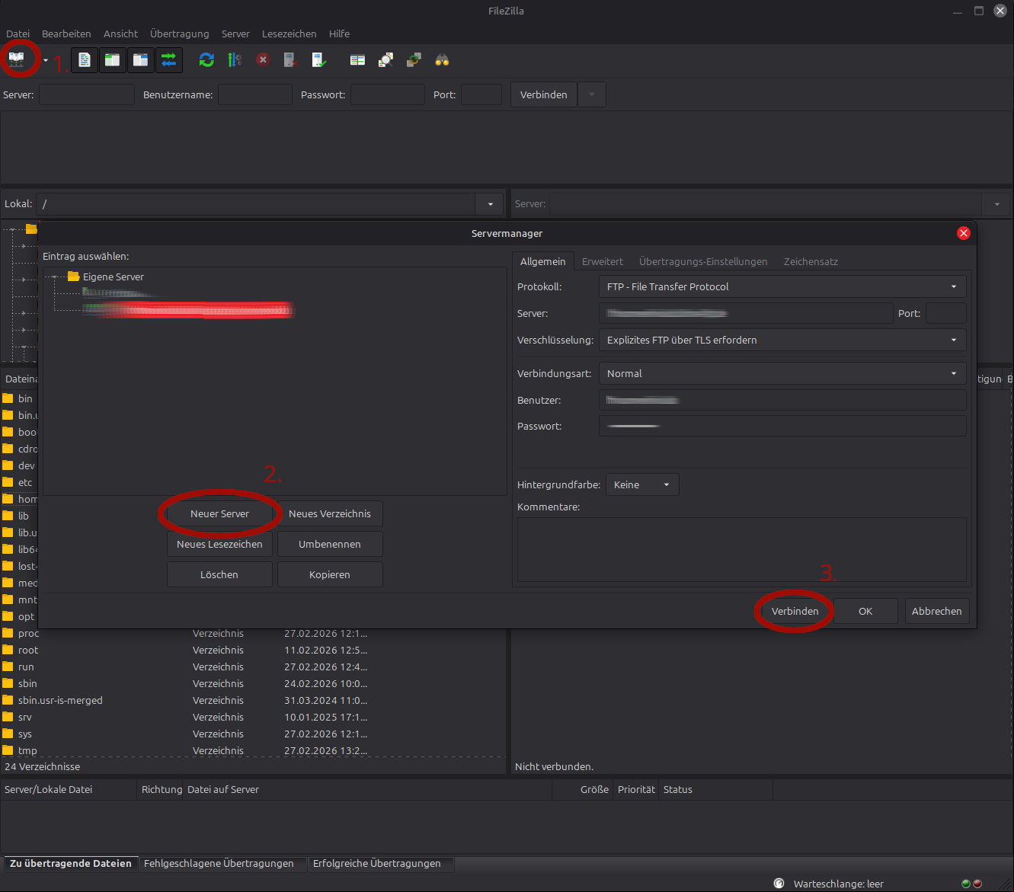Screen dimensions: 1014x892
Task: Toggle the message log view icon
Action: (85, 60)
